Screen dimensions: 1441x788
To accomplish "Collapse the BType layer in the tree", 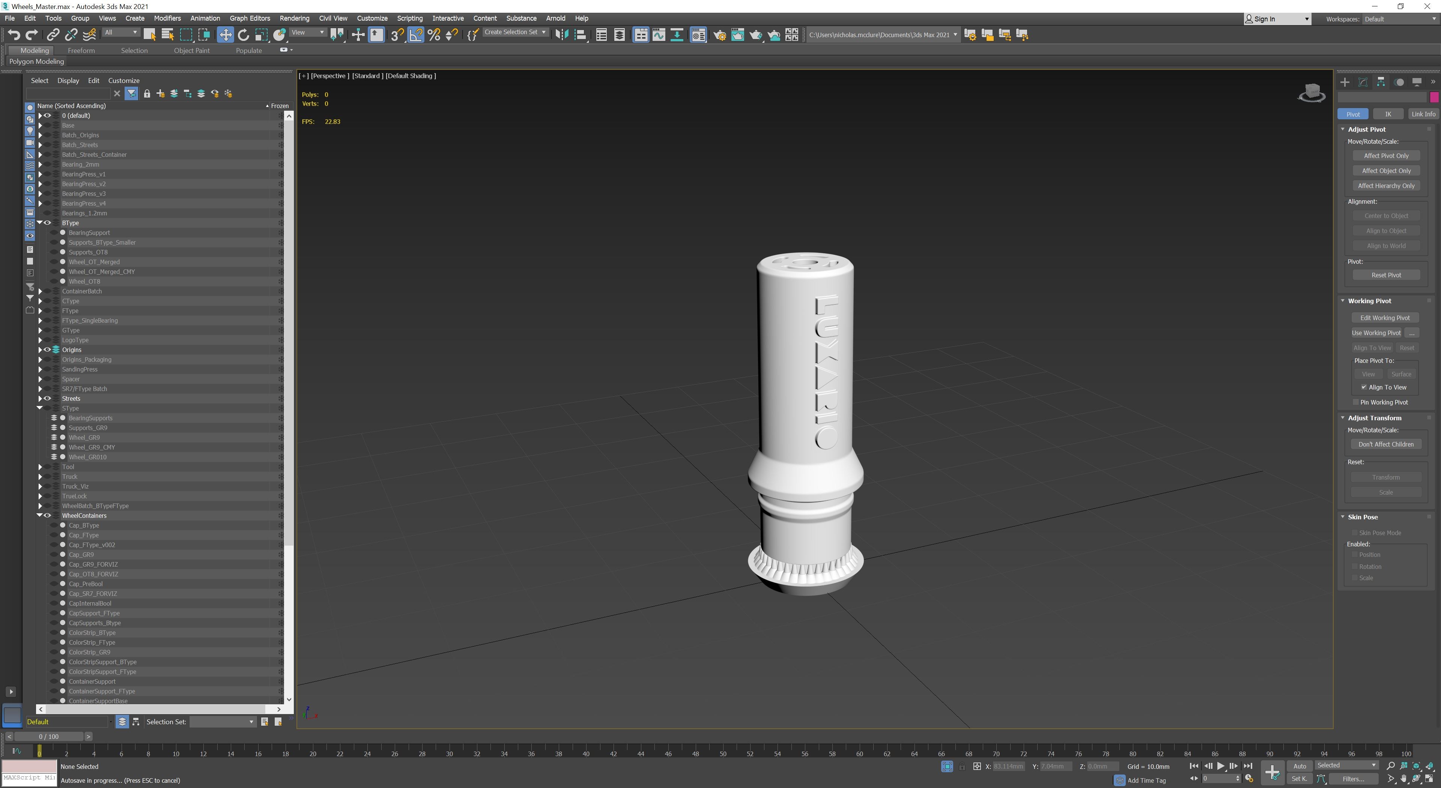I will tap(40, 223).
